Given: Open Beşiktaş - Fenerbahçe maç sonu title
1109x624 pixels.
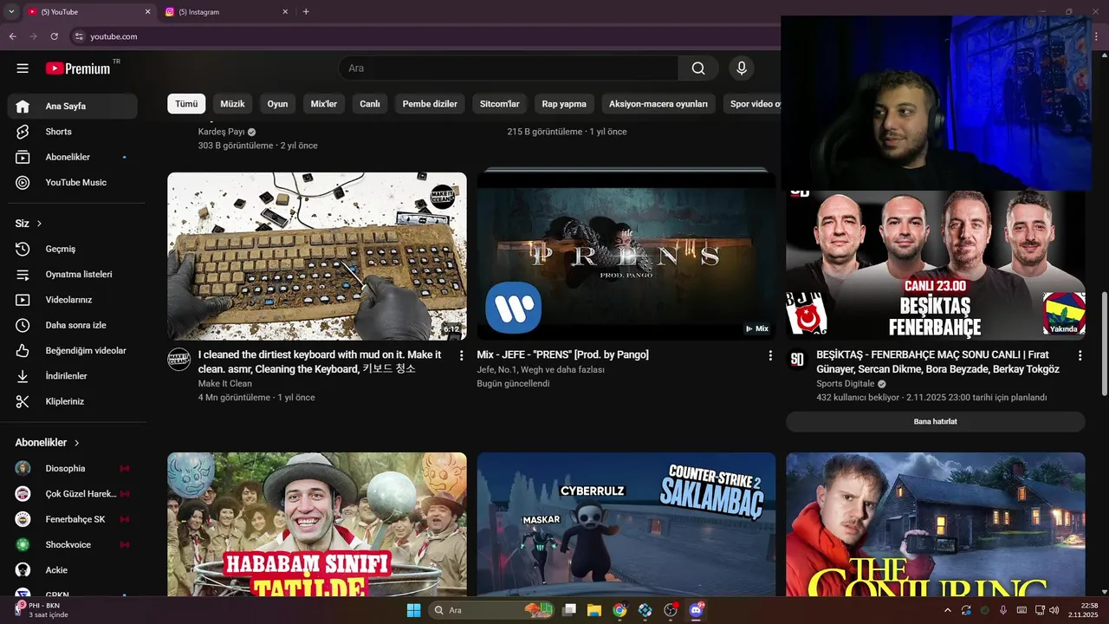Looking at the screenshot, I should click(937, 361).
